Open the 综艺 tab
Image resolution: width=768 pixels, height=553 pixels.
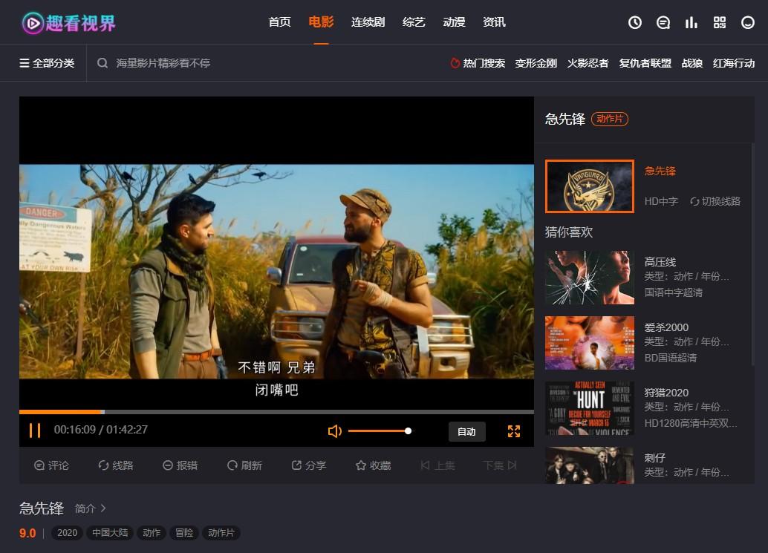coord(414,22)
